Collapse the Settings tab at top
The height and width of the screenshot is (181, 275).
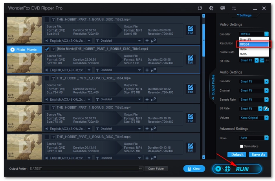click(x=244, y=15)
